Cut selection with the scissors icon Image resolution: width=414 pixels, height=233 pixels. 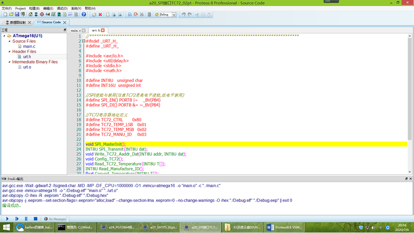tap(197, 15)
